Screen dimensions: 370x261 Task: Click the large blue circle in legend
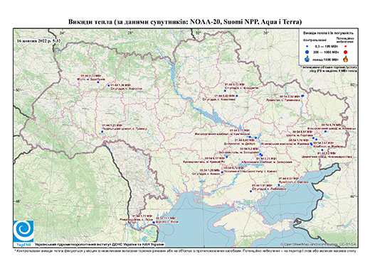[307, 52]
